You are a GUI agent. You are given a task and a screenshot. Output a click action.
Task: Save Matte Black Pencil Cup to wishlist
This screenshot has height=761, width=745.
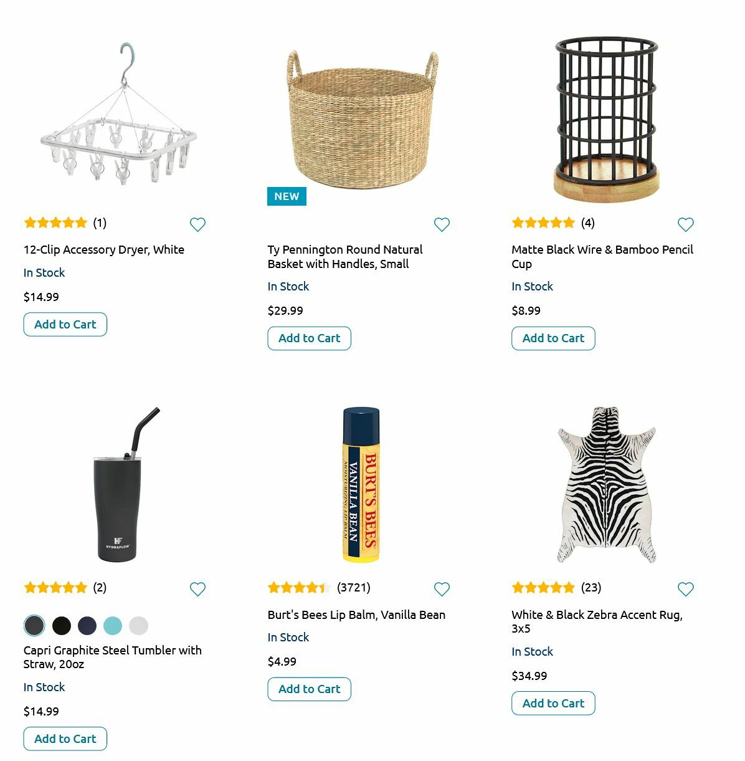pyautogui.click(x=685, y=224)
